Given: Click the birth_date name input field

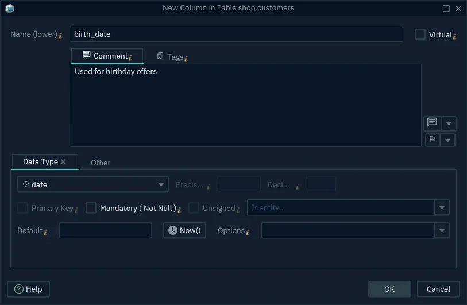Looking at the screenshot, I should (236, 34).
